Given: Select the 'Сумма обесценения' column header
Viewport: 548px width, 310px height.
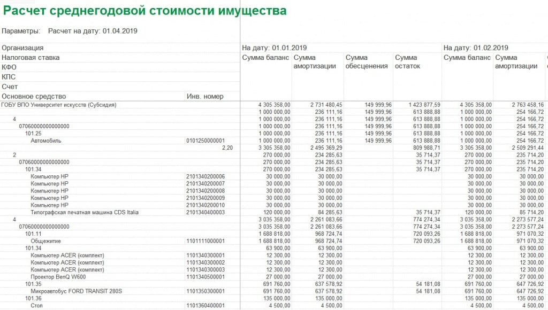Looking at the screenshot, I should click(367, 62).
